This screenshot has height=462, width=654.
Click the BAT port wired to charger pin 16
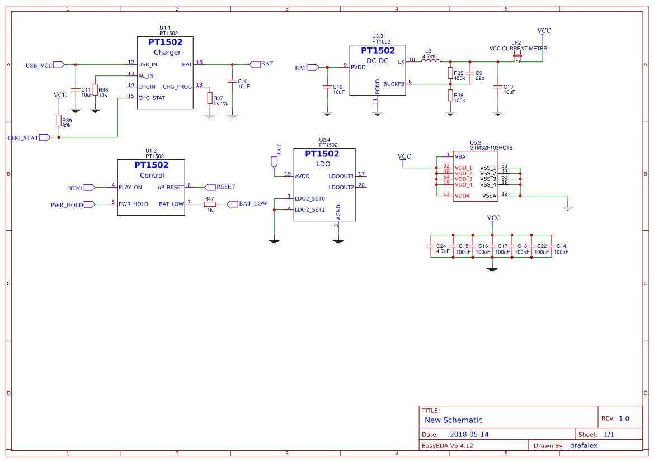[255, 64]
